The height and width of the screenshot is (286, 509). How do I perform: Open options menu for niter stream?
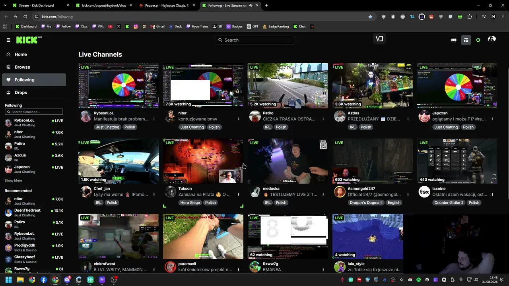click(239, 119)
